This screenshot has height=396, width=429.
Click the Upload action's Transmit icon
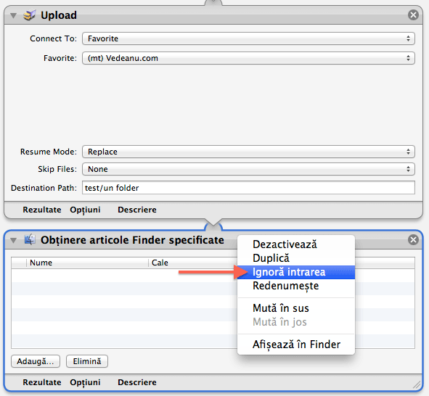(29, 15)
